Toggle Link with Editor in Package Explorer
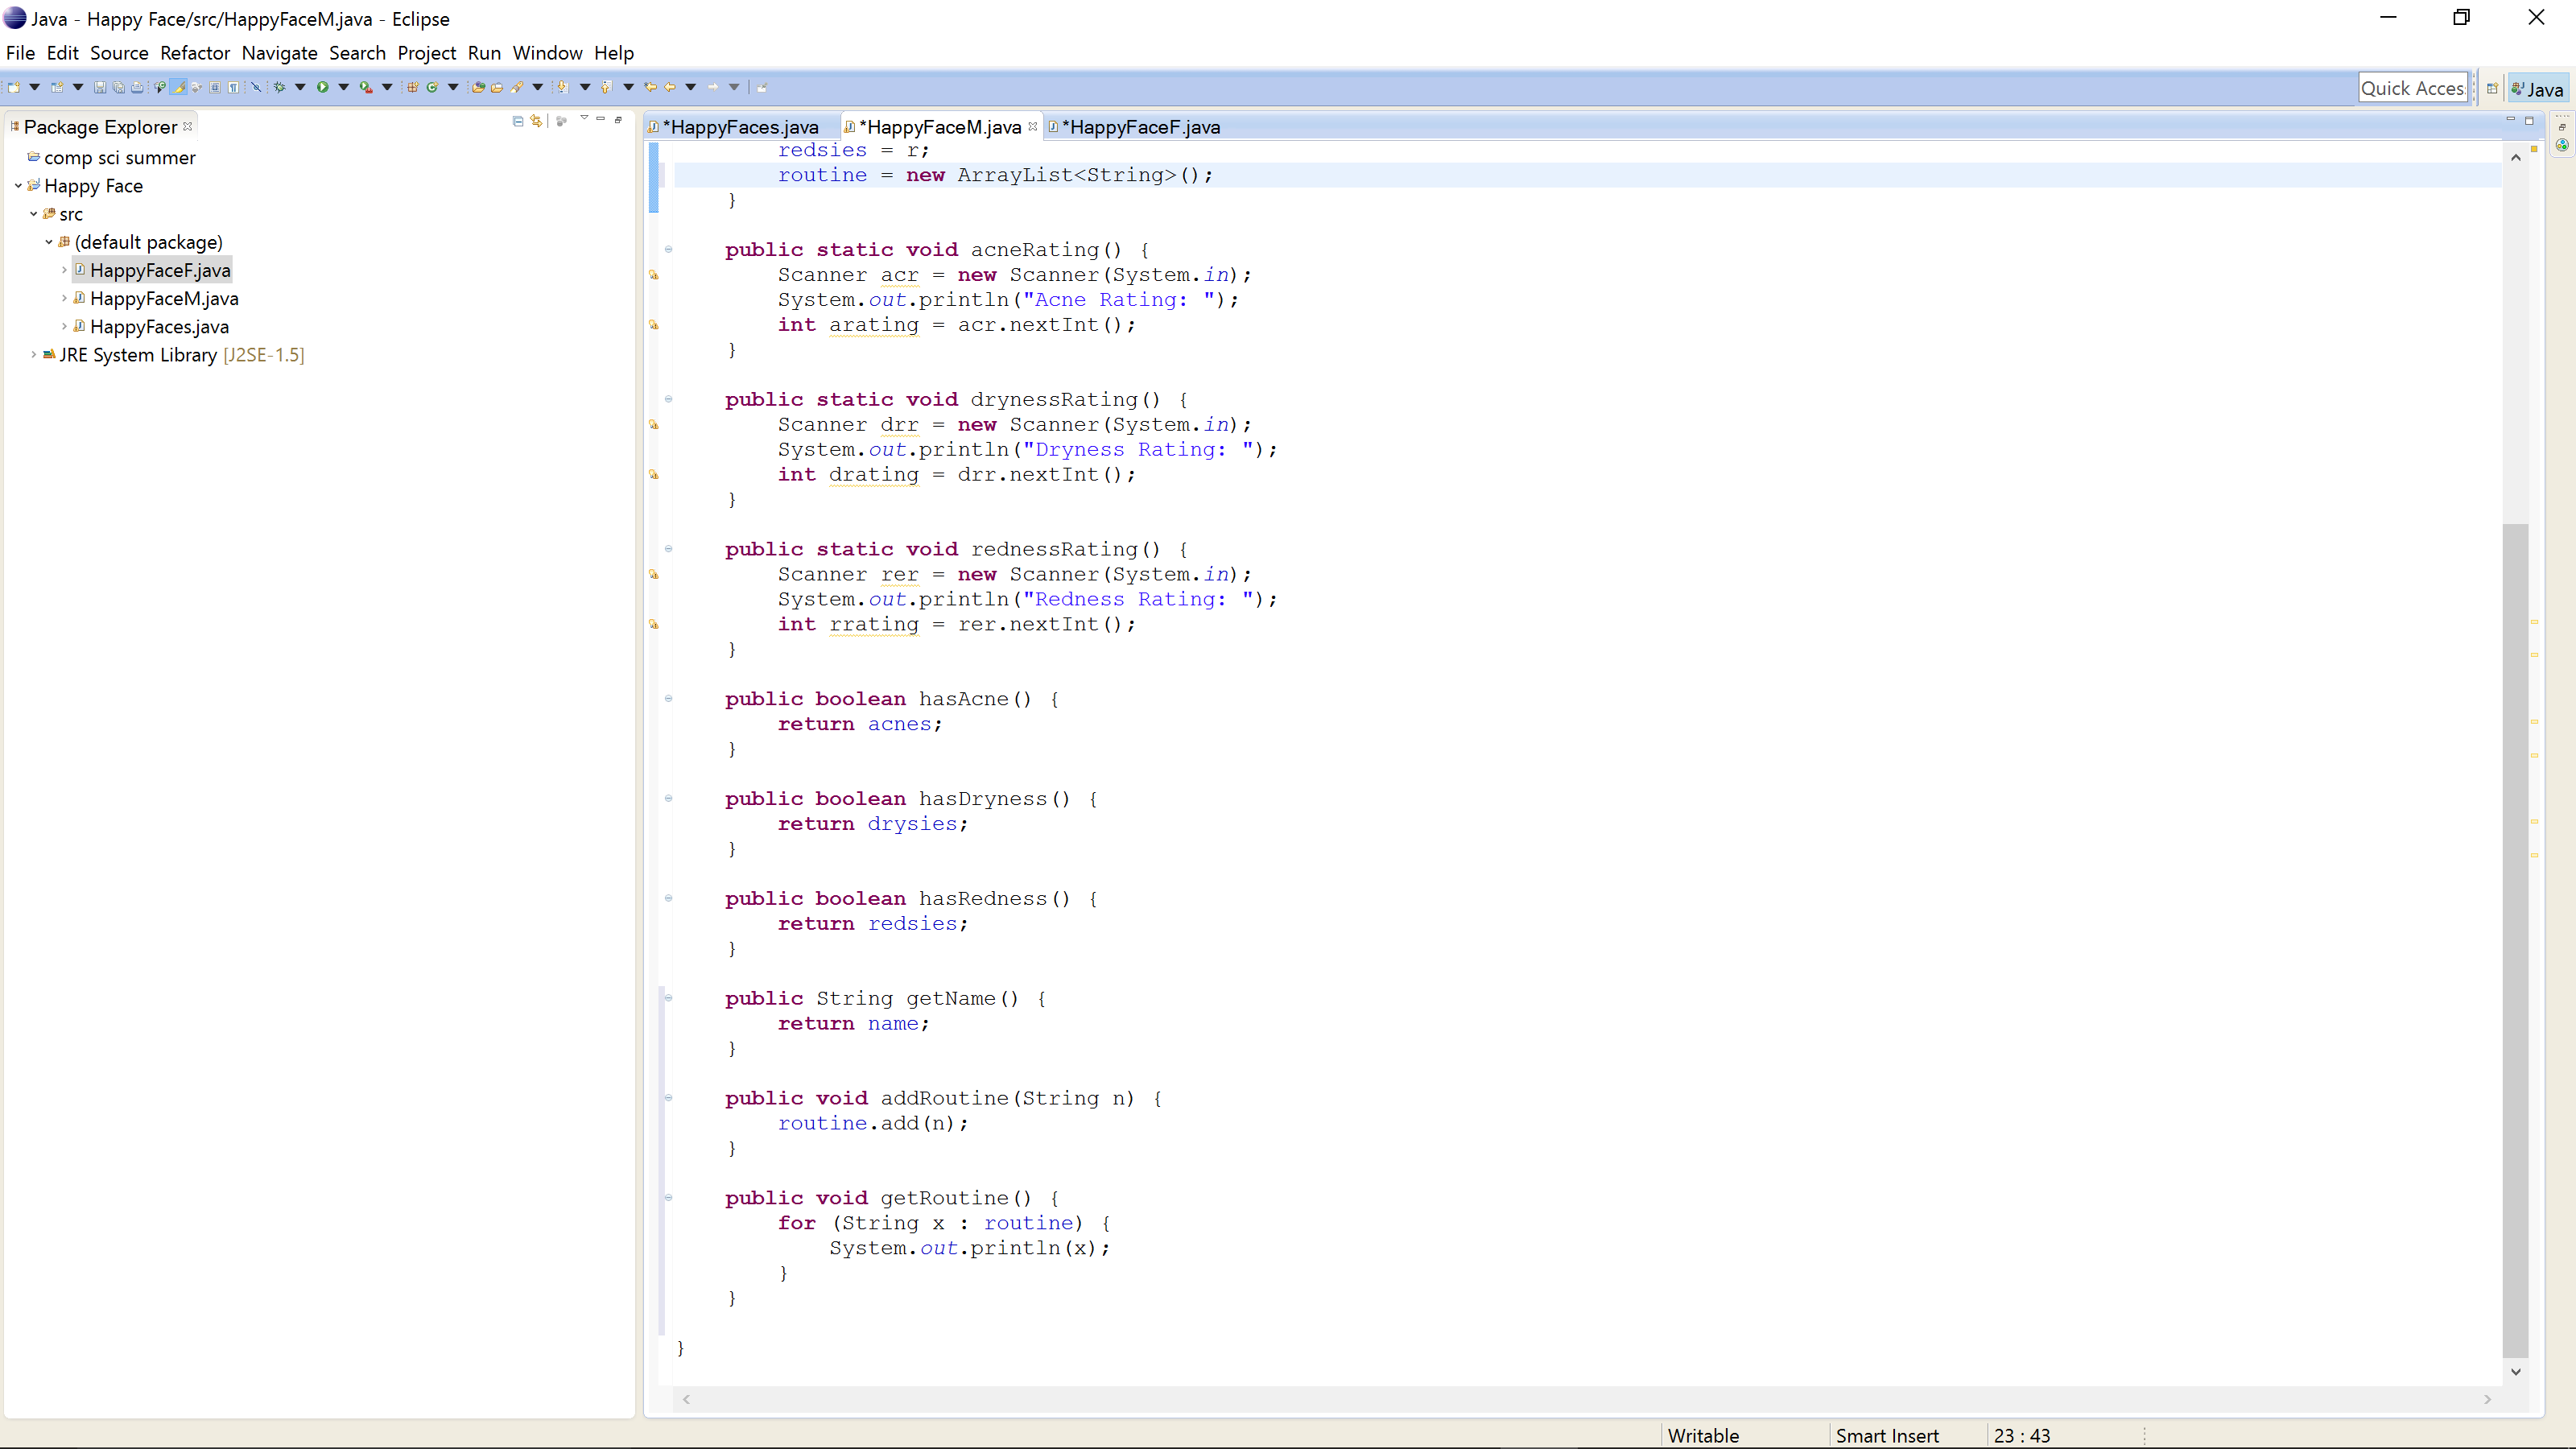Viewport: 2576px width, 1449px height. pos(537,122)
